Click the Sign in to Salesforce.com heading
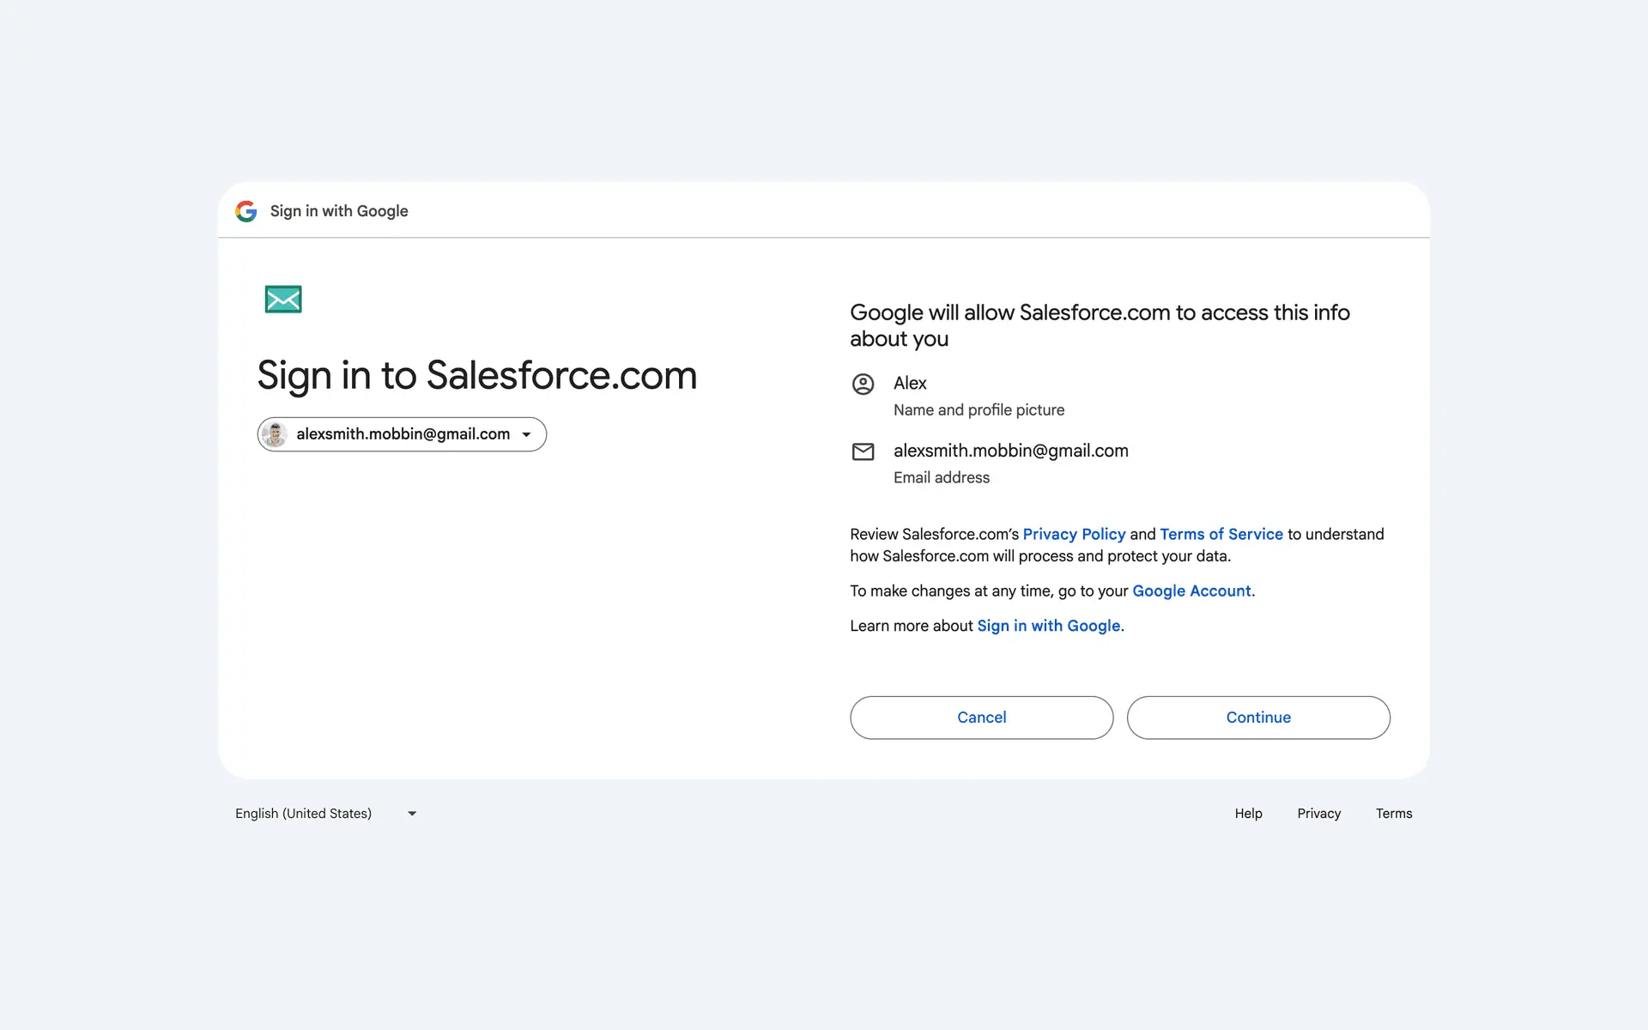Screen dimensions: 1648x1030 coord(476,376)
